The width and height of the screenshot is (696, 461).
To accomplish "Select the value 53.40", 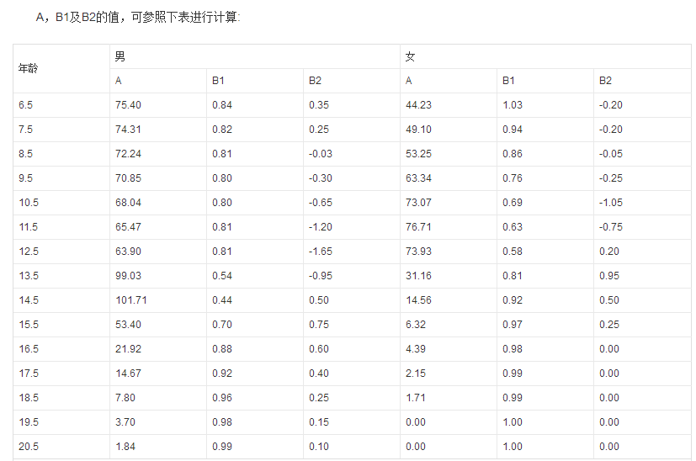I will pyautogui.click(x=128, y=325).
